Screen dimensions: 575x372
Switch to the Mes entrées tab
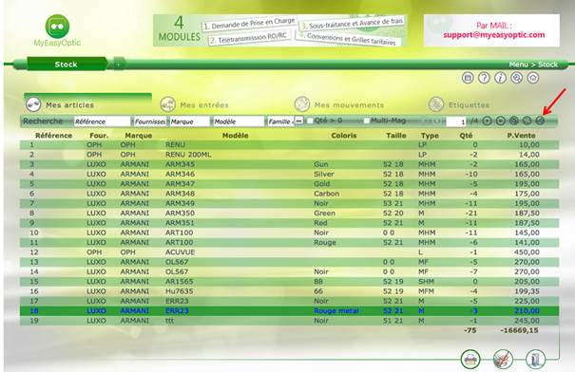tap(194, 104)
